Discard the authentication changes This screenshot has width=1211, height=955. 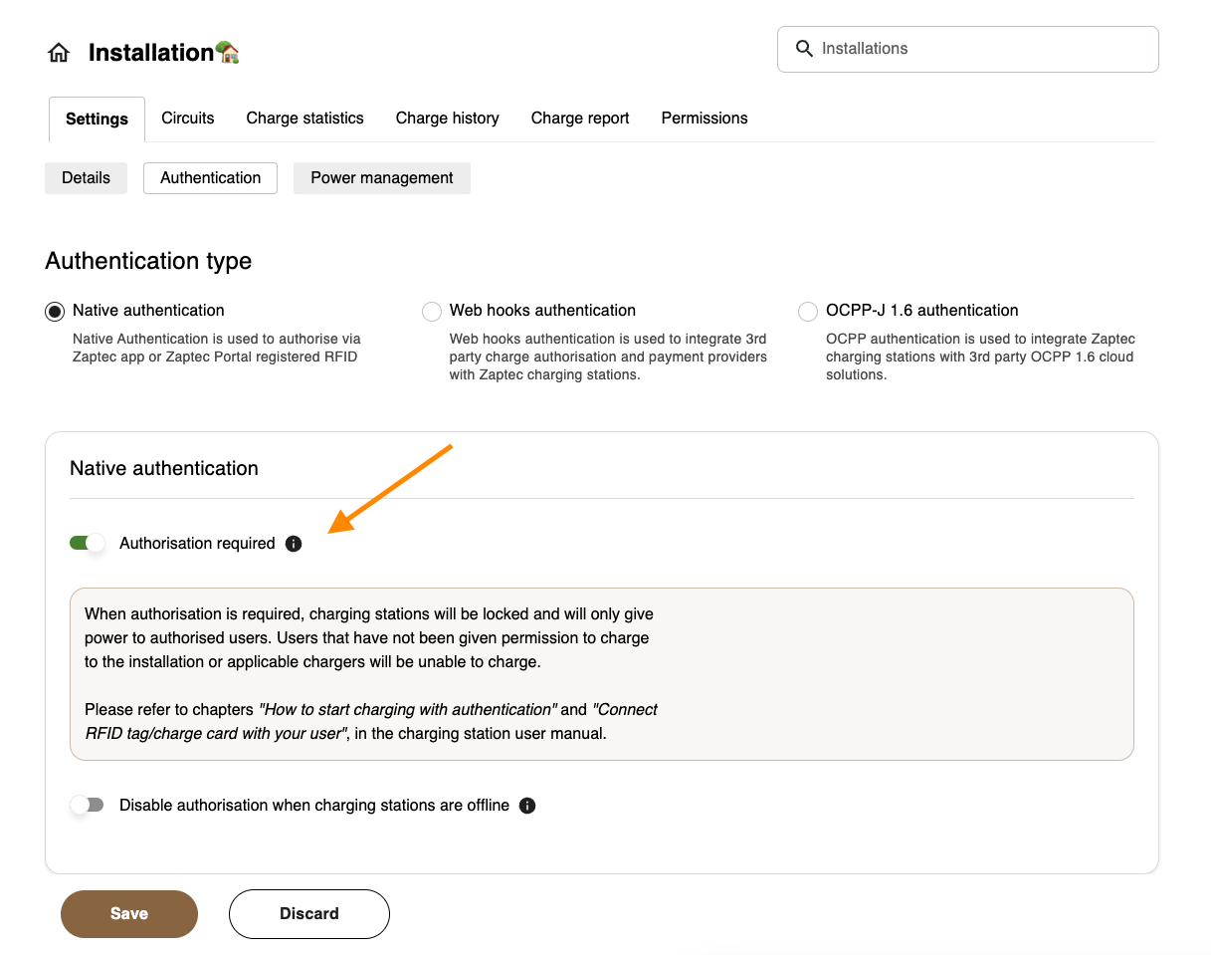coord(309,914)
